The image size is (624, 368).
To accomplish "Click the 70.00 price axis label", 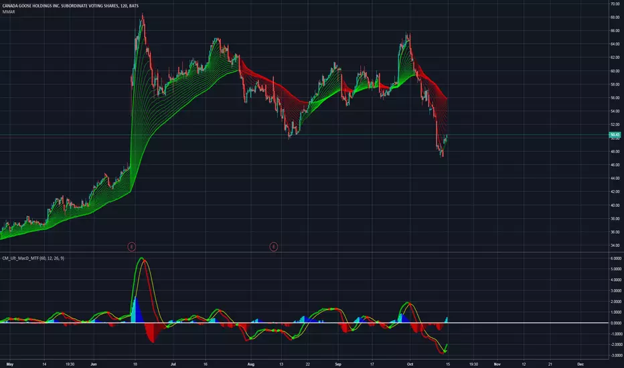I will [615, 3].
